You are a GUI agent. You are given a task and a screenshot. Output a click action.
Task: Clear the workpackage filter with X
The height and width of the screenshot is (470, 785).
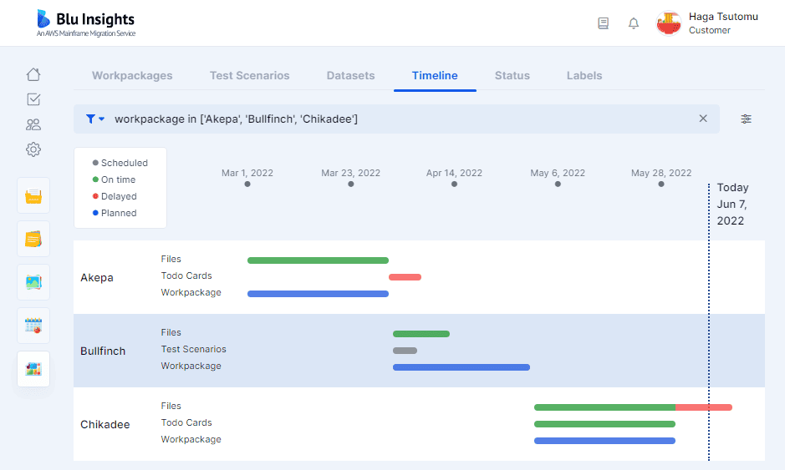703,119
